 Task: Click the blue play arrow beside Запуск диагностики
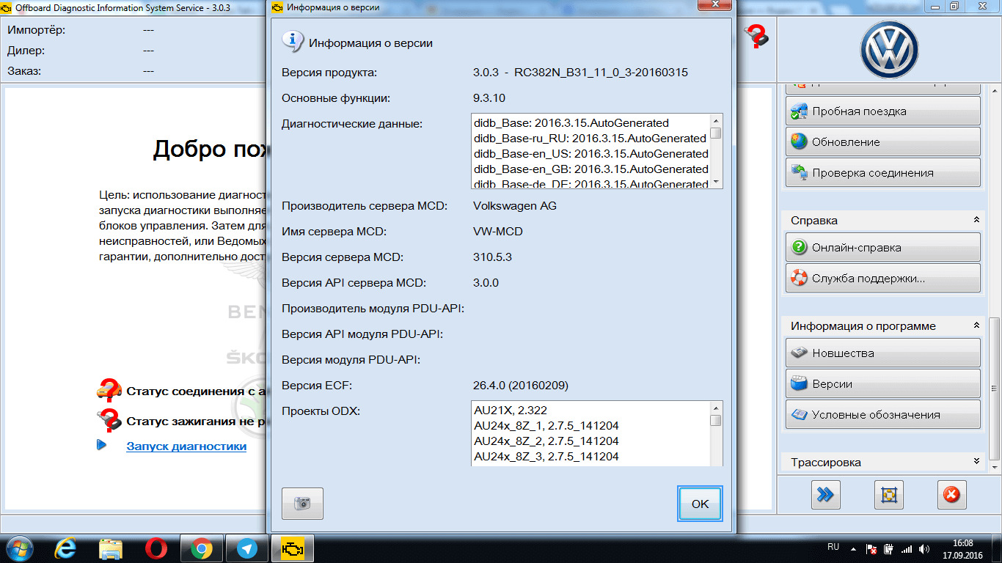coord(102,445)
